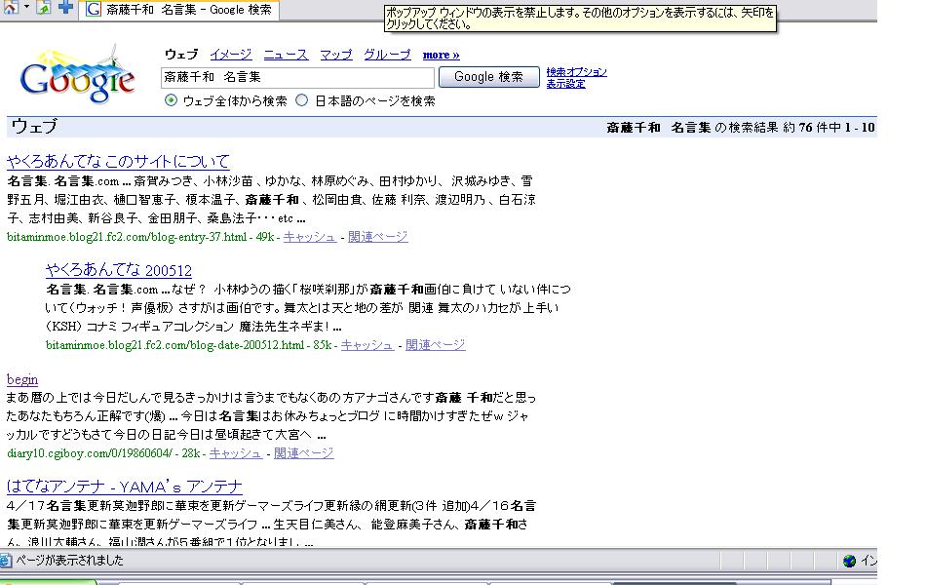The image size is (926, 585).
Task: Click URL bitaminmoe.blog21.fc2.com/blog-entry-37.html text
Action: tap(127, 237)
